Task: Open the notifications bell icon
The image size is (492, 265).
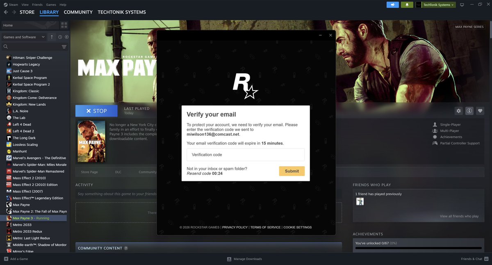Action: 407,5
